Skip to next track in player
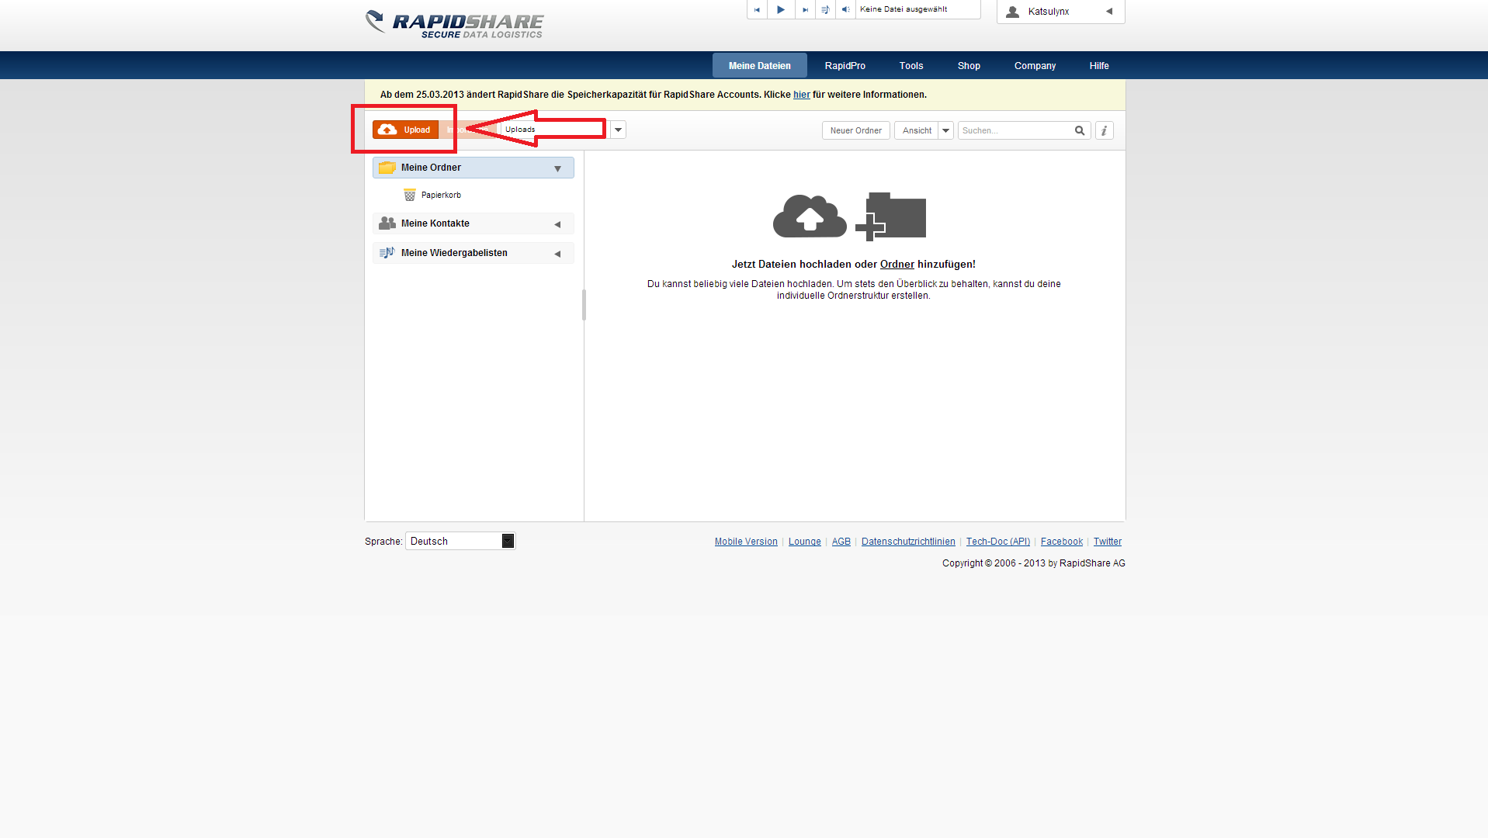1488x838 pixels. pos(805,10)
